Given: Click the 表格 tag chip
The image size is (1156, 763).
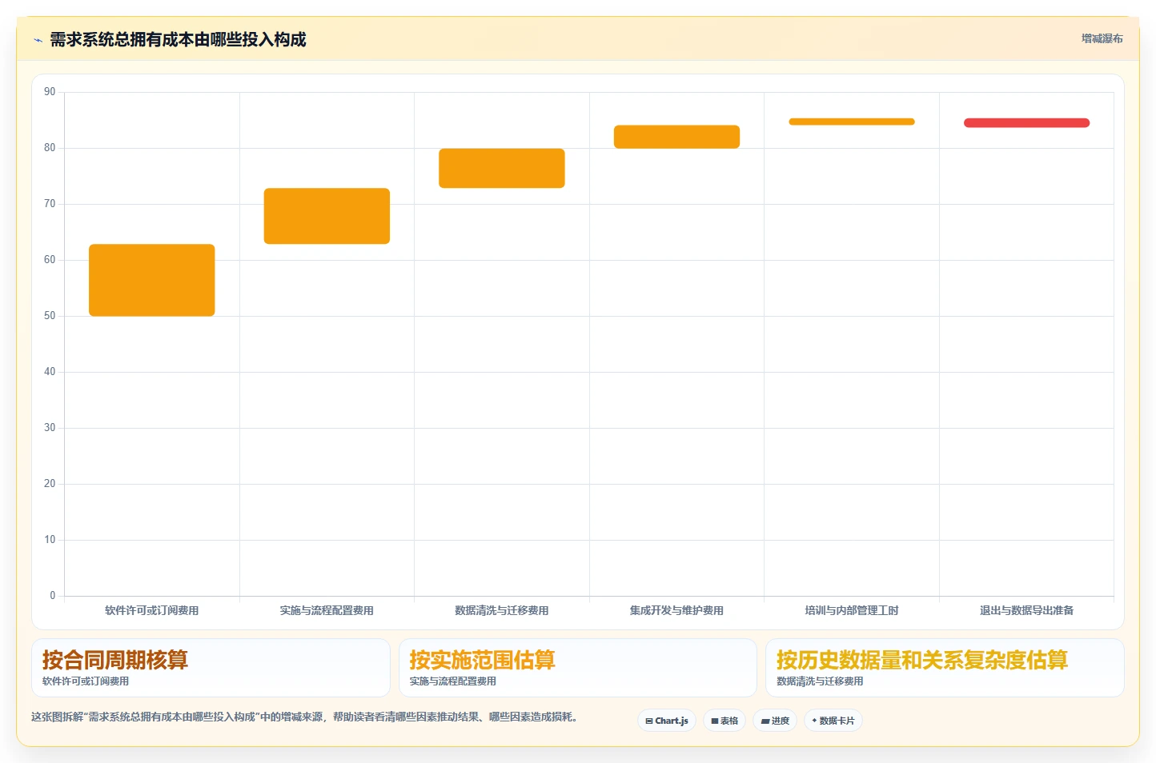Looking at the screenshot, I should 725,721.
